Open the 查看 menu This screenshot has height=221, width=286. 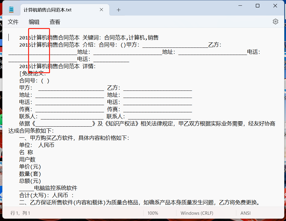pos(55,22)
